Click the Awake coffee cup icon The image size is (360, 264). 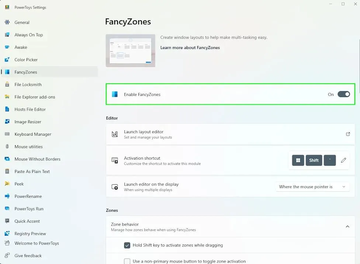pyautogui.click(x=7, y=47)
